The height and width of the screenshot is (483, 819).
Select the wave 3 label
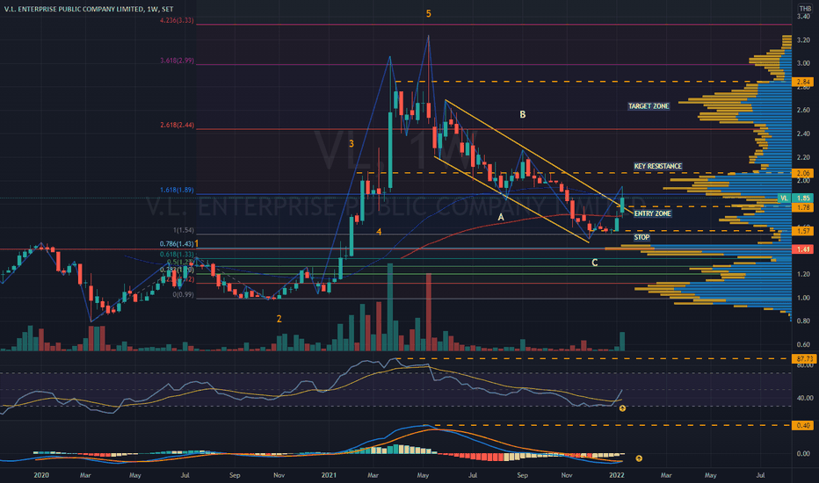click(x=352, y=144)
